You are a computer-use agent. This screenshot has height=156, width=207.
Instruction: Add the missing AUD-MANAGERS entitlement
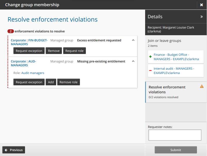51,82
